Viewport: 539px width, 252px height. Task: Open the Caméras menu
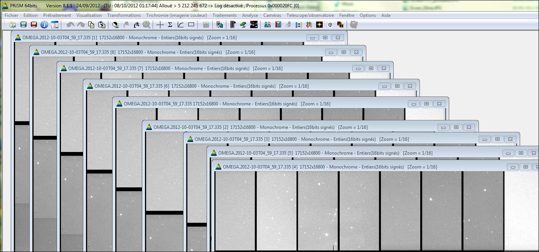[272, 15]
